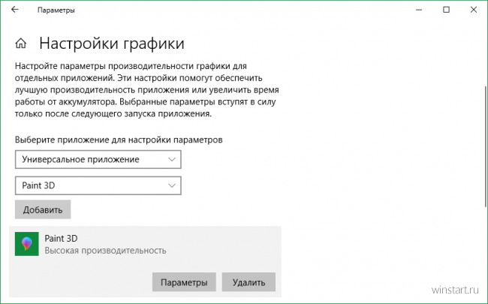
Task: Click the Настройки графики heading
Action: pos(112,44)
